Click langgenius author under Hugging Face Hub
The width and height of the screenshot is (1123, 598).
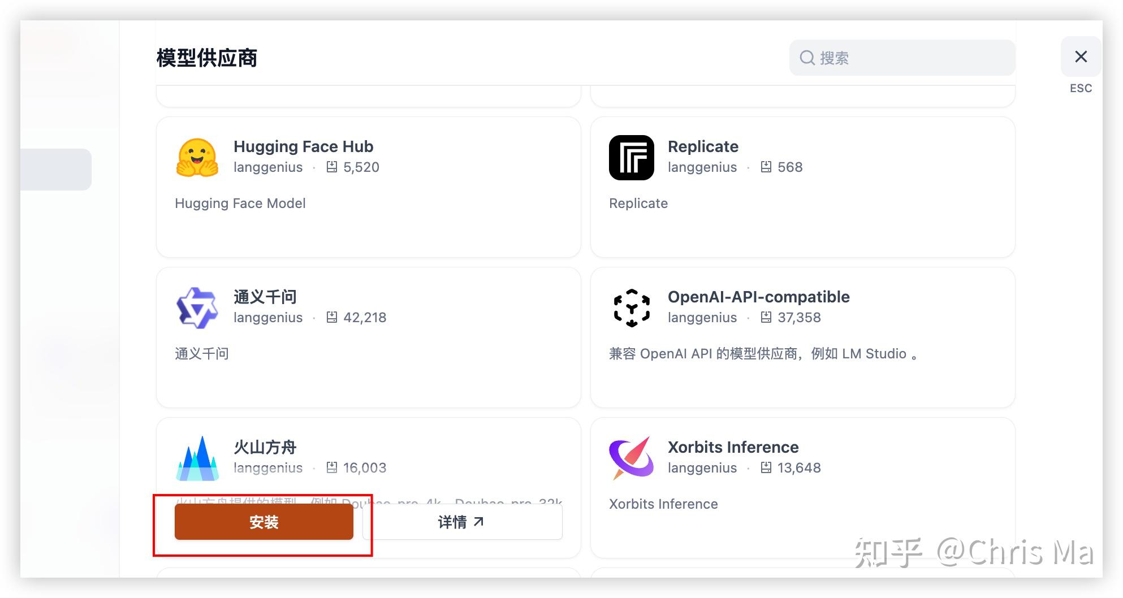point(268,167)
